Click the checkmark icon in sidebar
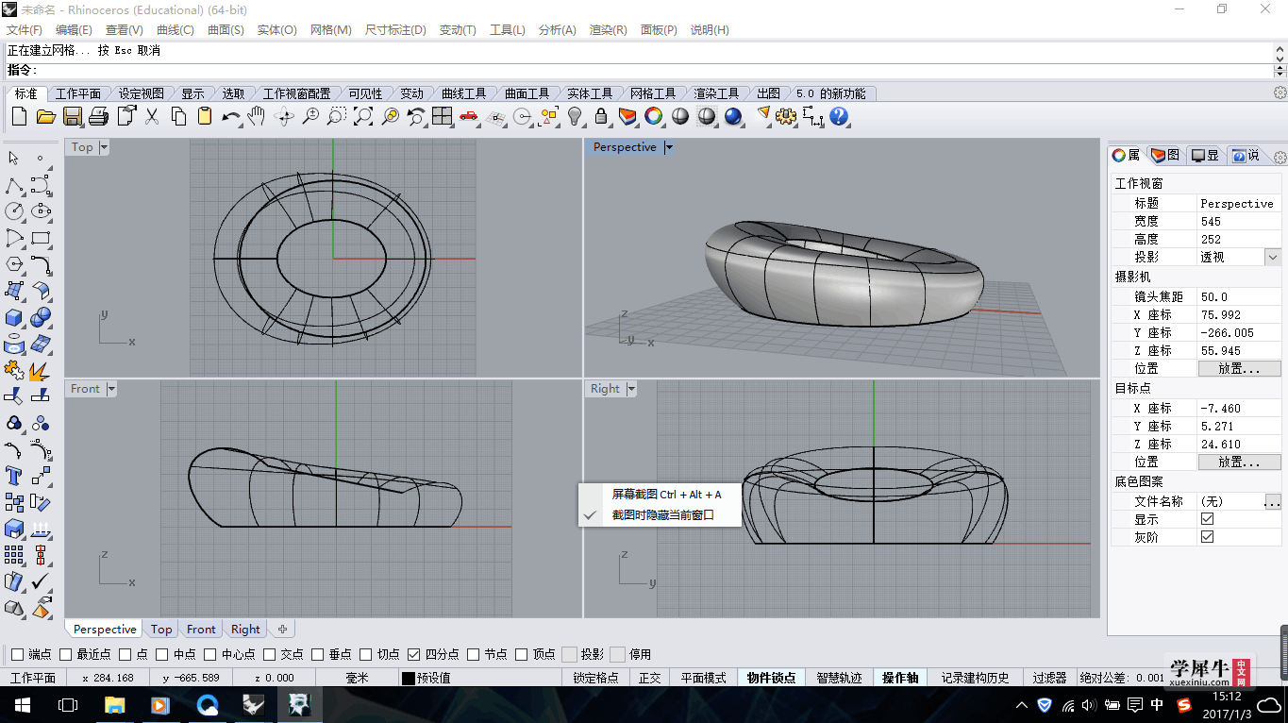 41,581
